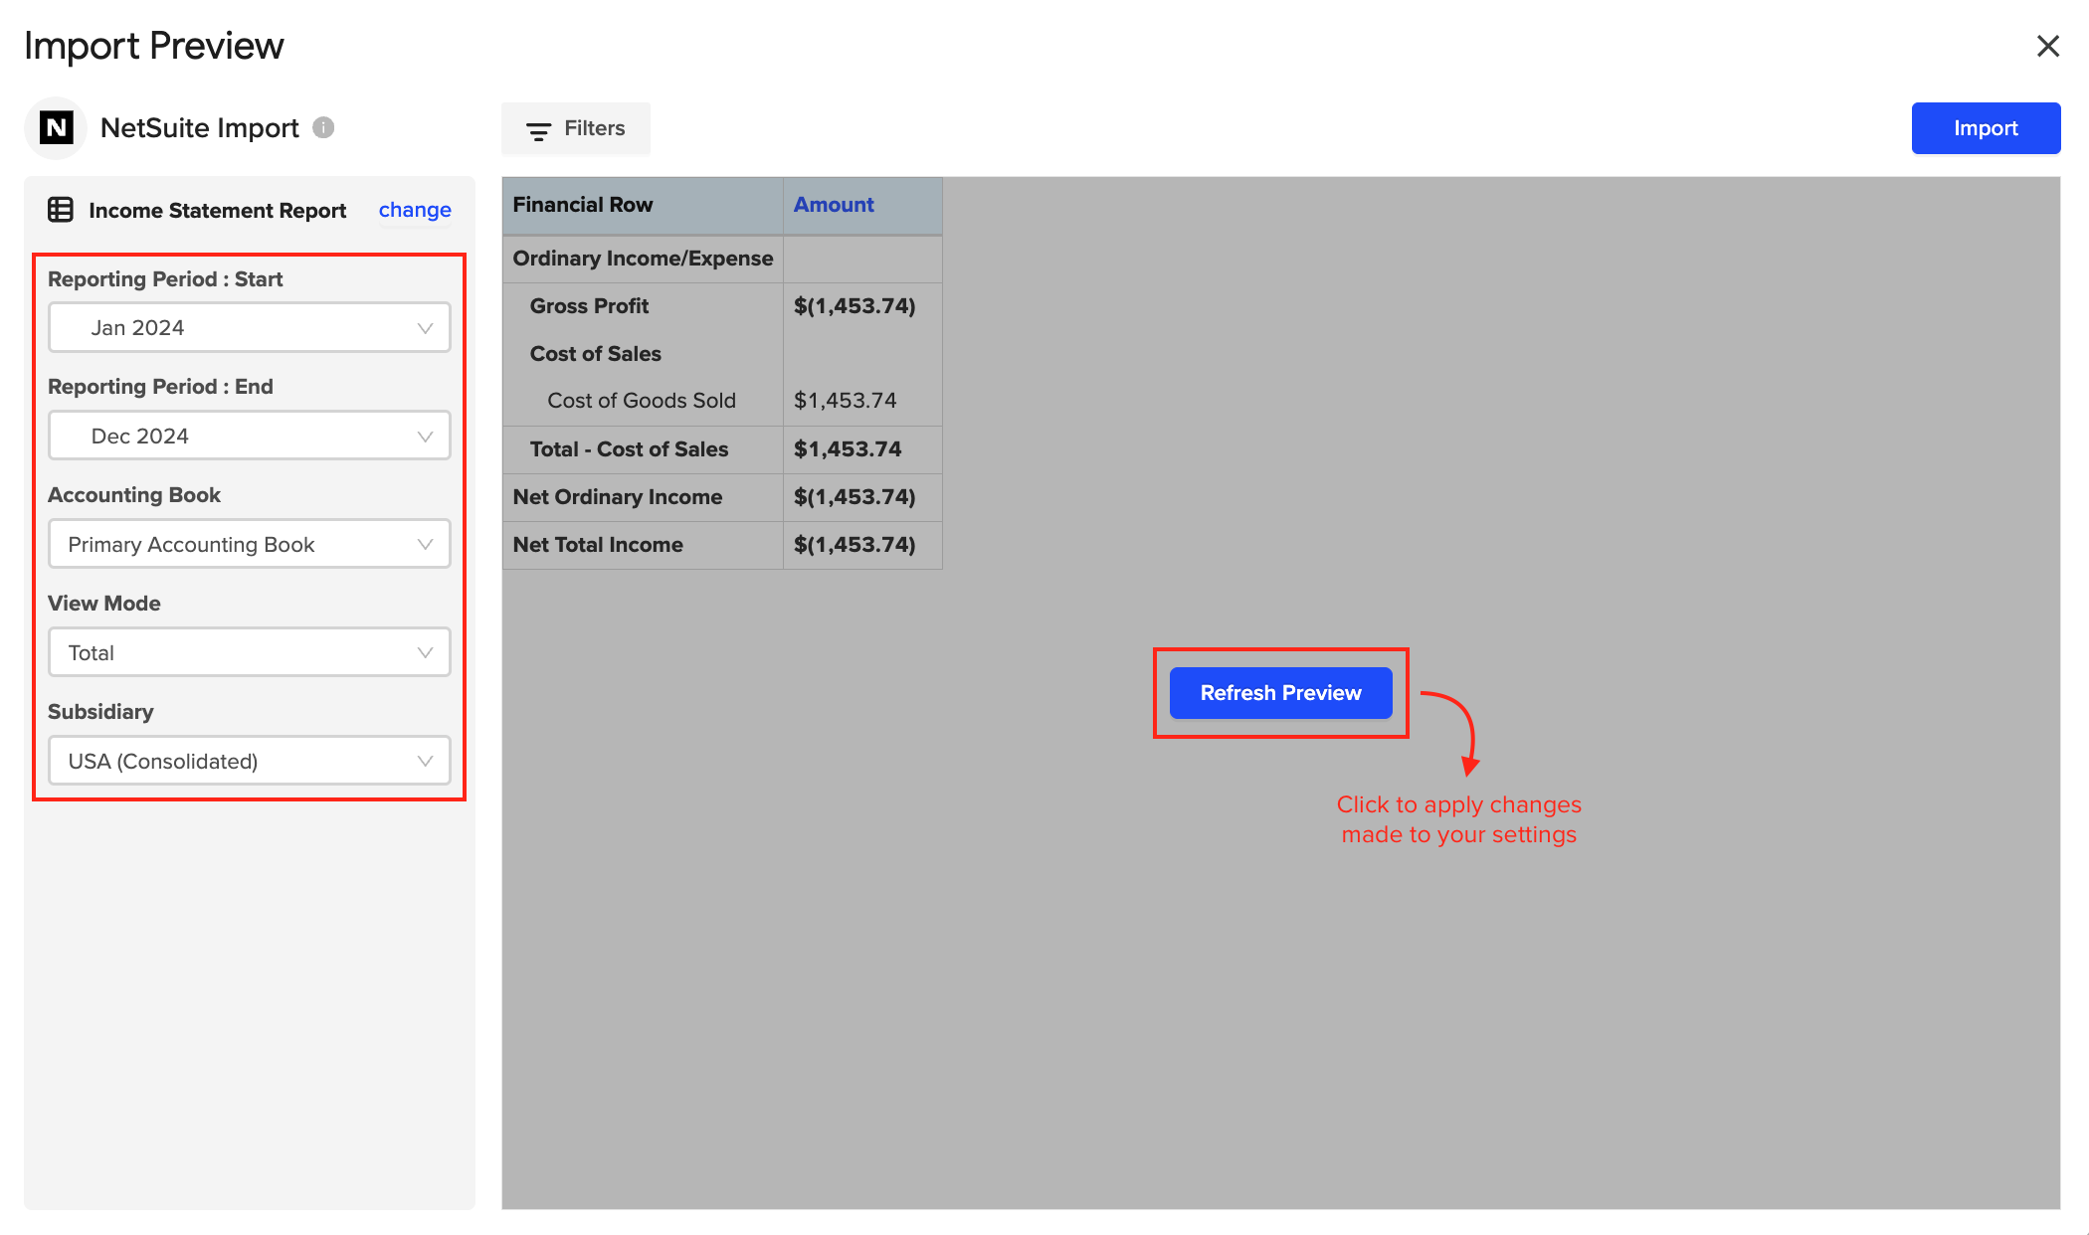
Task: Click the Income Statement Report table icon
Action: coord(61,210)
